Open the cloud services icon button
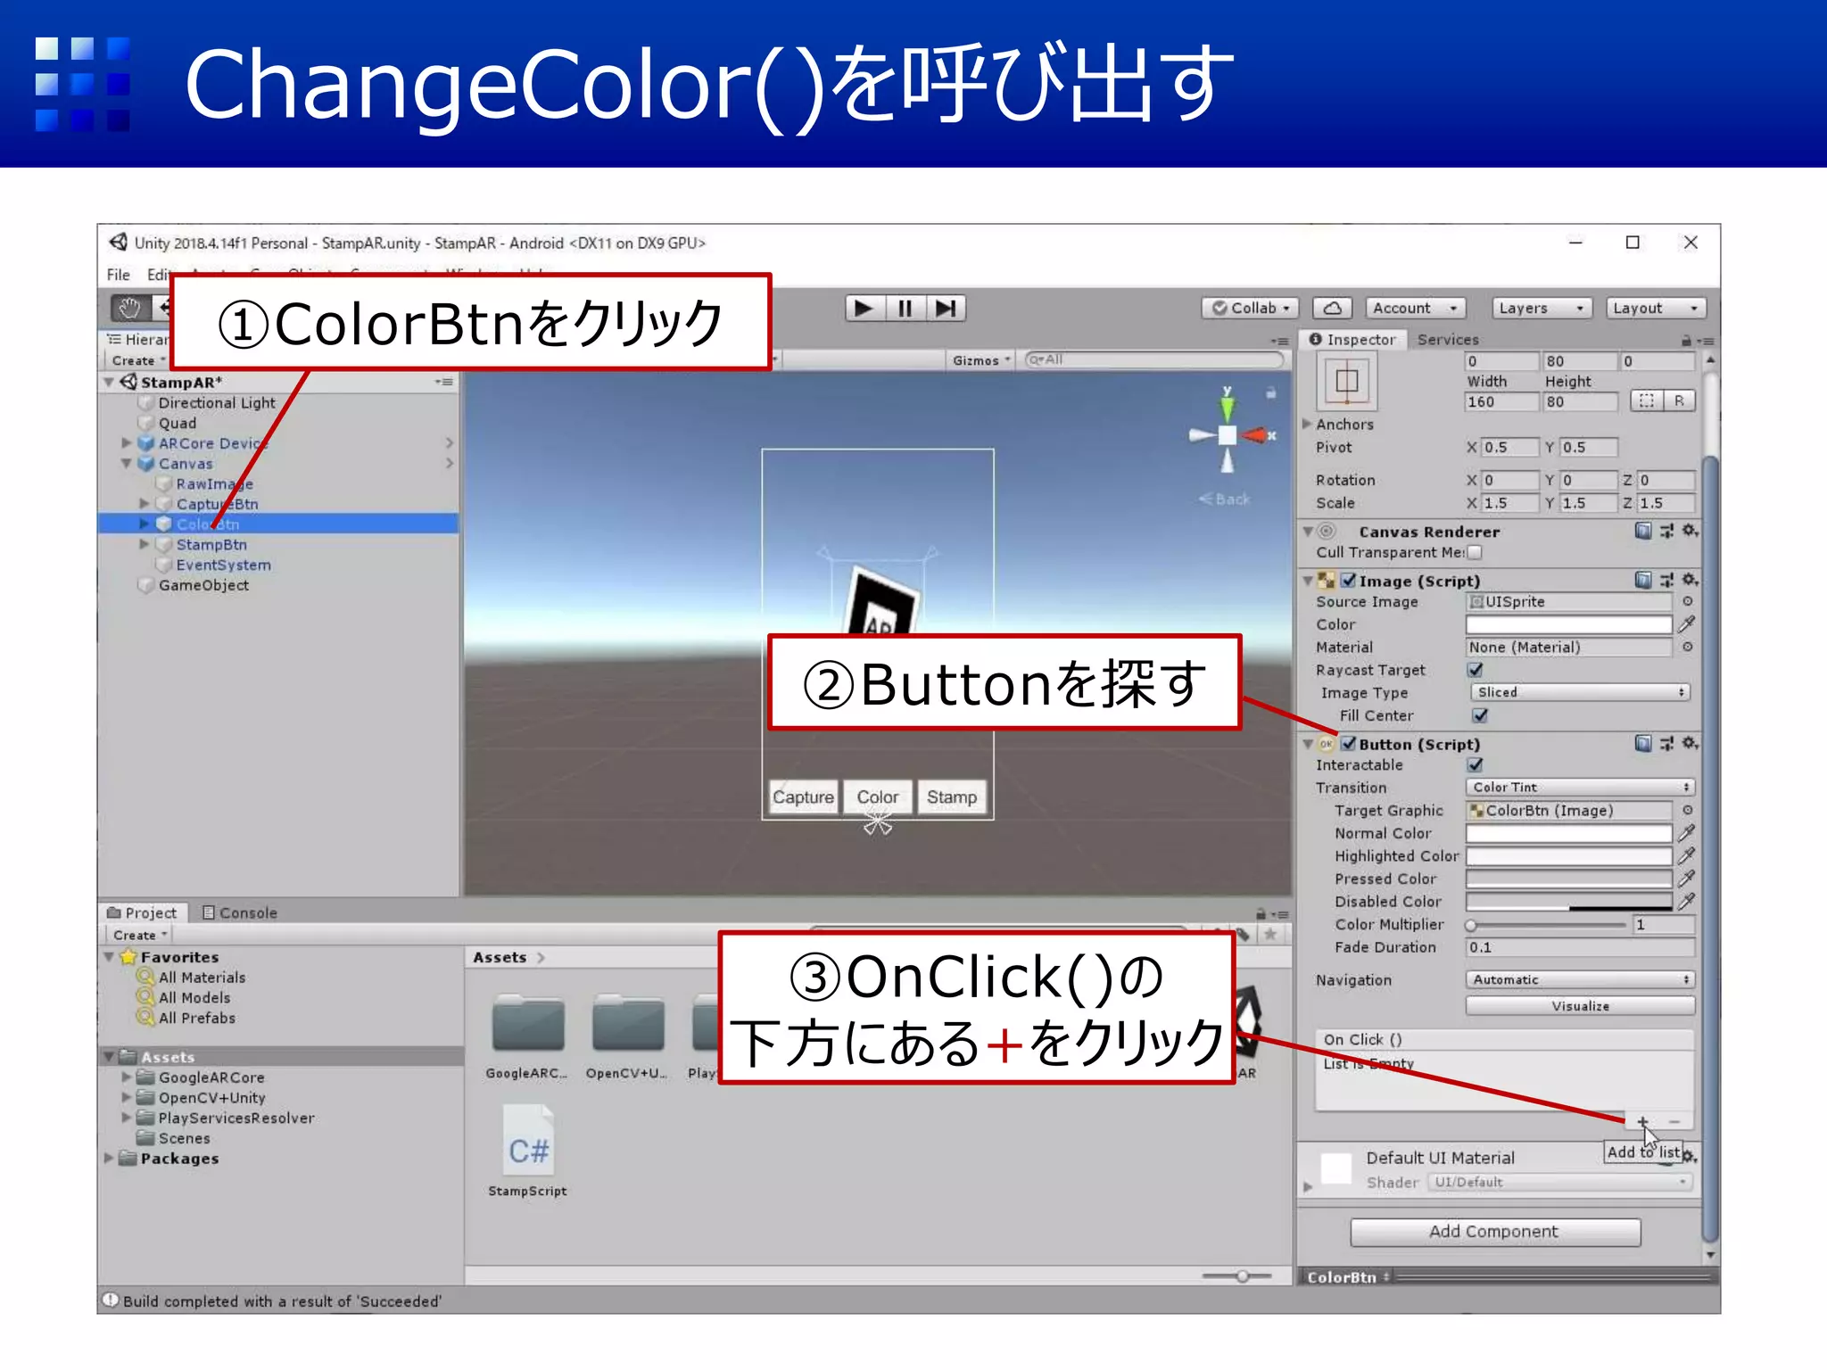 click(x=1332, y=309)
